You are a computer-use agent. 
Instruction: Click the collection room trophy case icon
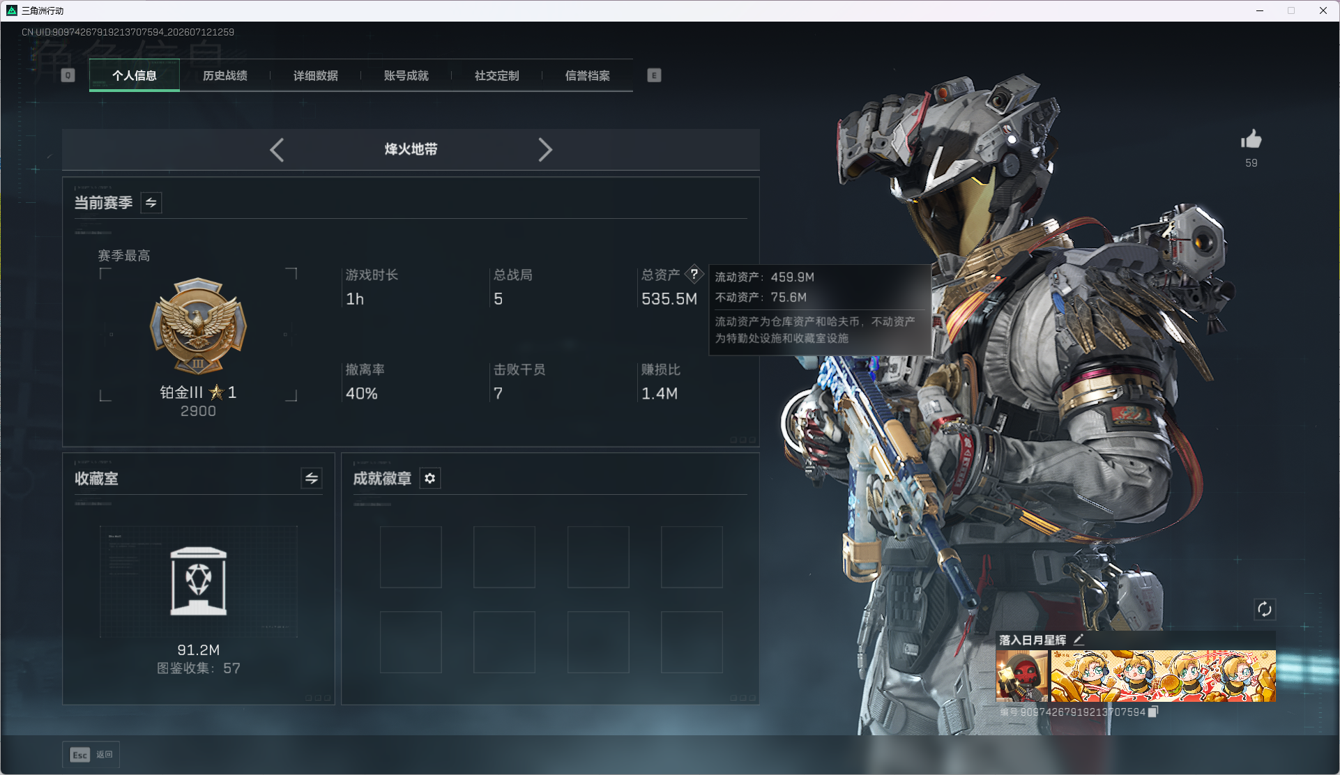(x=199, y=581)
